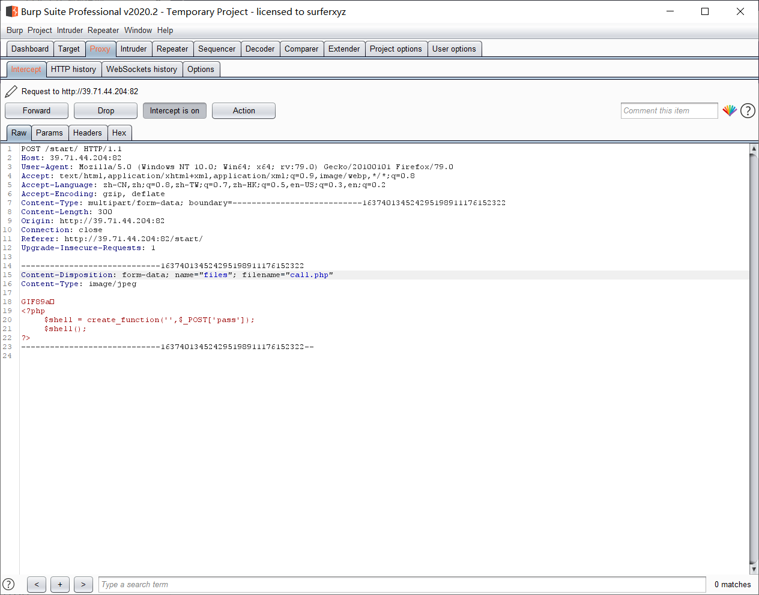Go to next search match

point(83,585)
